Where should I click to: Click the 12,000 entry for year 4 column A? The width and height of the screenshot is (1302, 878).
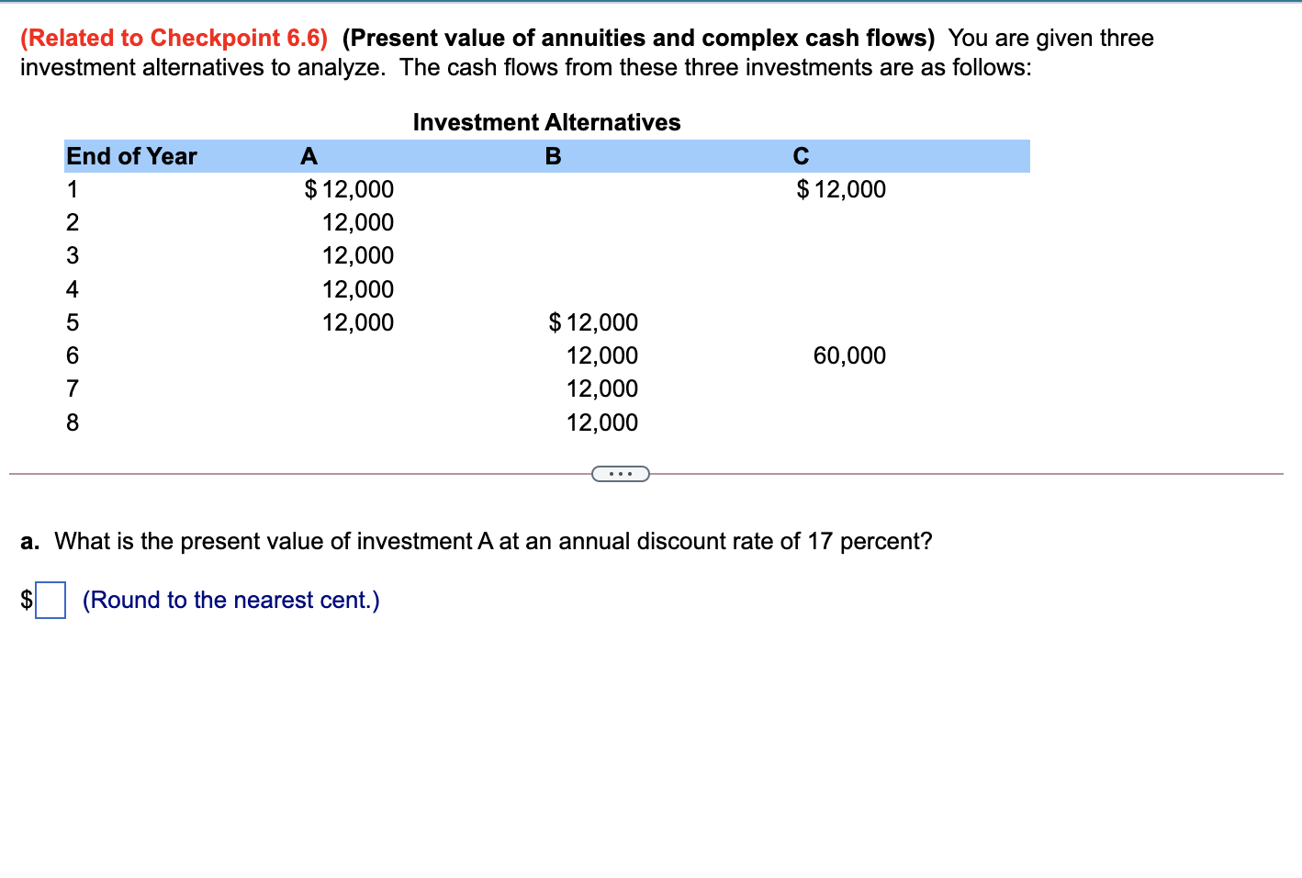[x=358, y=288]
